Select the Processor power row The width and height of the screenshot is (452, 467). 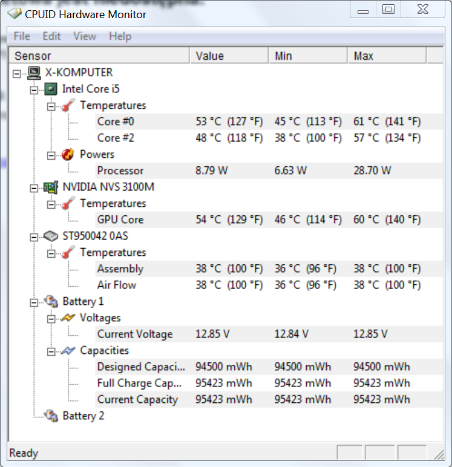(269, 171)
